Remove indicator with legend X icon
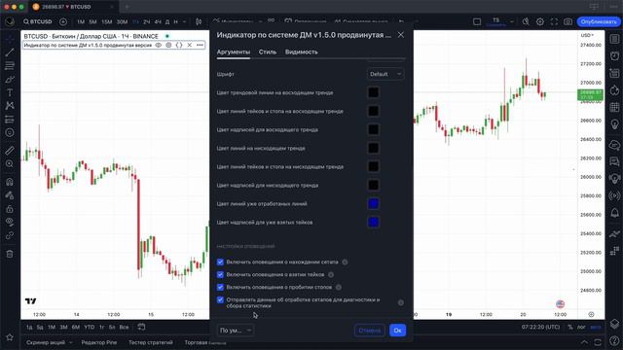This screenshot has height=350, width=623. 190,46
